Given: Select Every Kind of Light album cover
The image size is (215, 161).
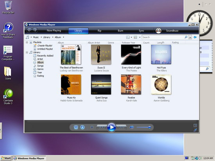Looking at the screenshot, I should click(131, 55).
